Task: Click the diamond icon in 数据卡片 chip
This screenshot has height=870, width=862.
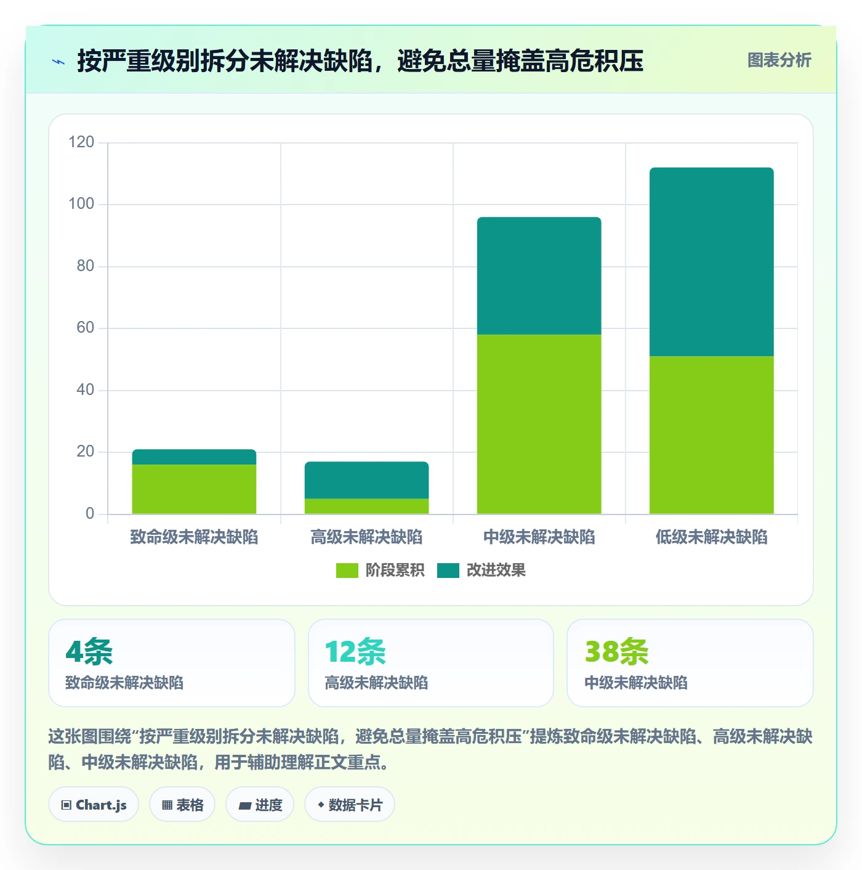Action: pyautogui.click(x=321, y=805)
